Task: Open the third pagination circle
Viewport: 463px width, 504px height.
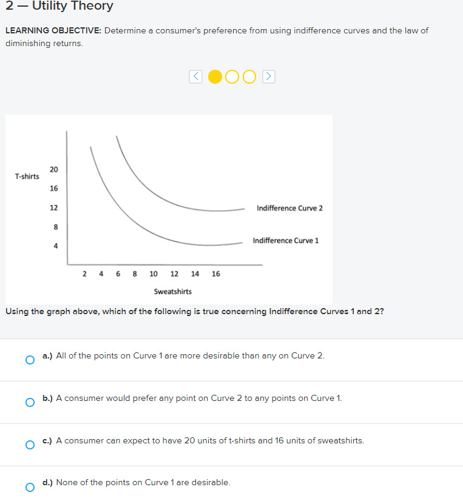Action: pyautogui.click(x=249, y=76)
